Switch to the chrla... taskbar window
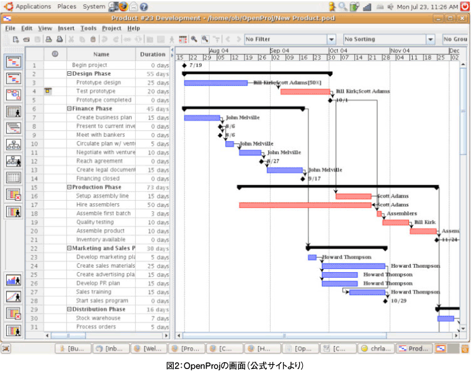 coord(377,349)
